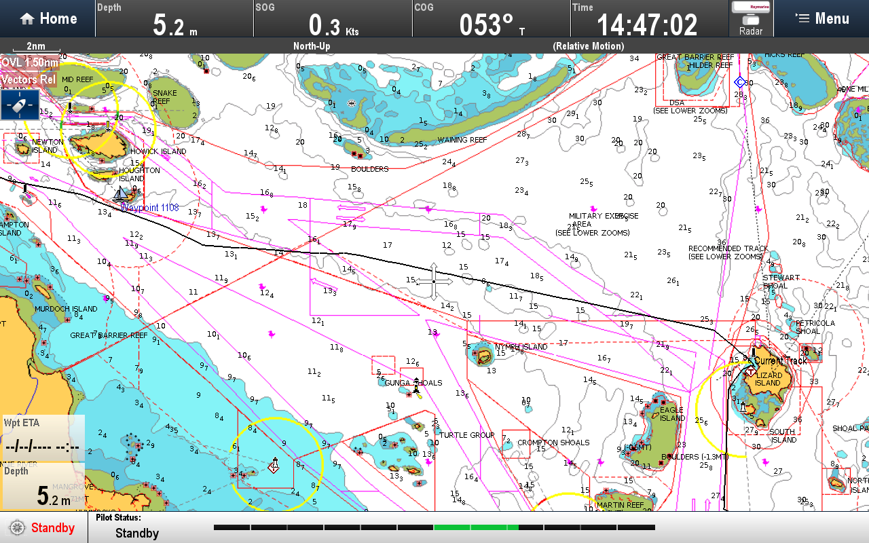Click the find-ship vessel icon button

20,105
